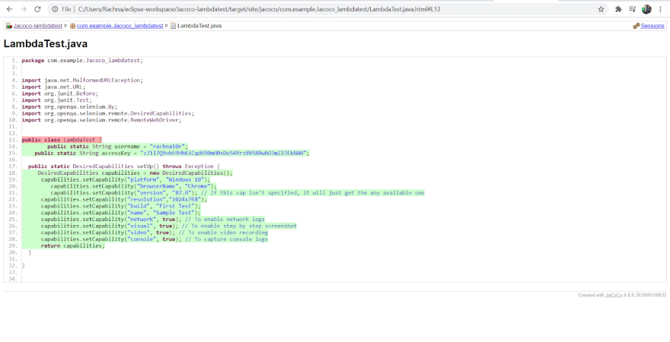Open the com.example.Jacoco_lambdatest package link

click(120, 26)
